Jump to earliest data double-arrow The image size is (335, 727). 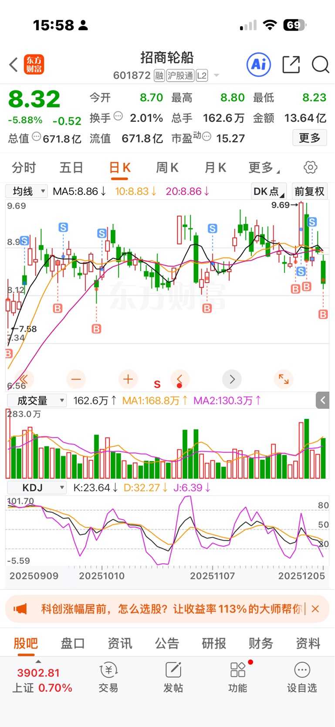(x=24, y=379)
